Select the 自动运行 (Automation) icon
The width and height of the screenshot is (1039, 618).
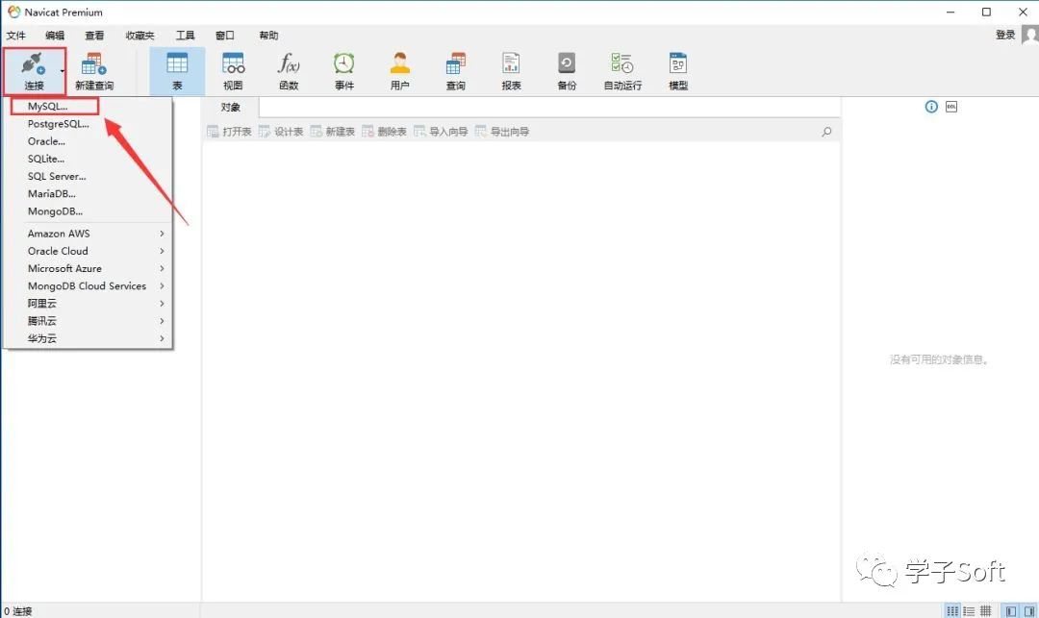pos(622,71)
